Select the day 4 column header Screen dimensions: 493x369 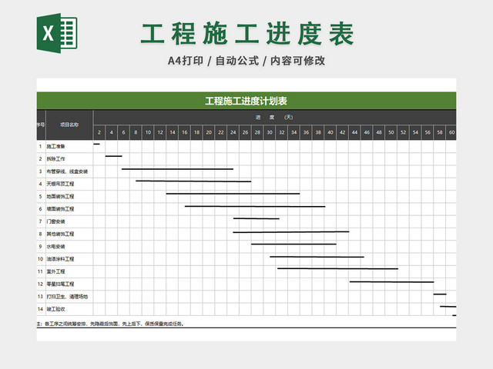[x=111, y=132]
